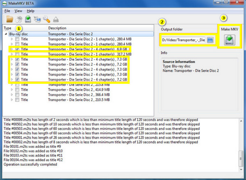Expand the 317.2 MB title

point(12,54)
